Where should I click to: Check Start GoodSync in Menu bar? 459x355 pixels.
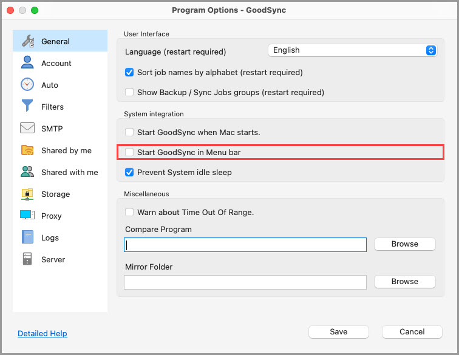pyautogui.click(x=129, y=152)
